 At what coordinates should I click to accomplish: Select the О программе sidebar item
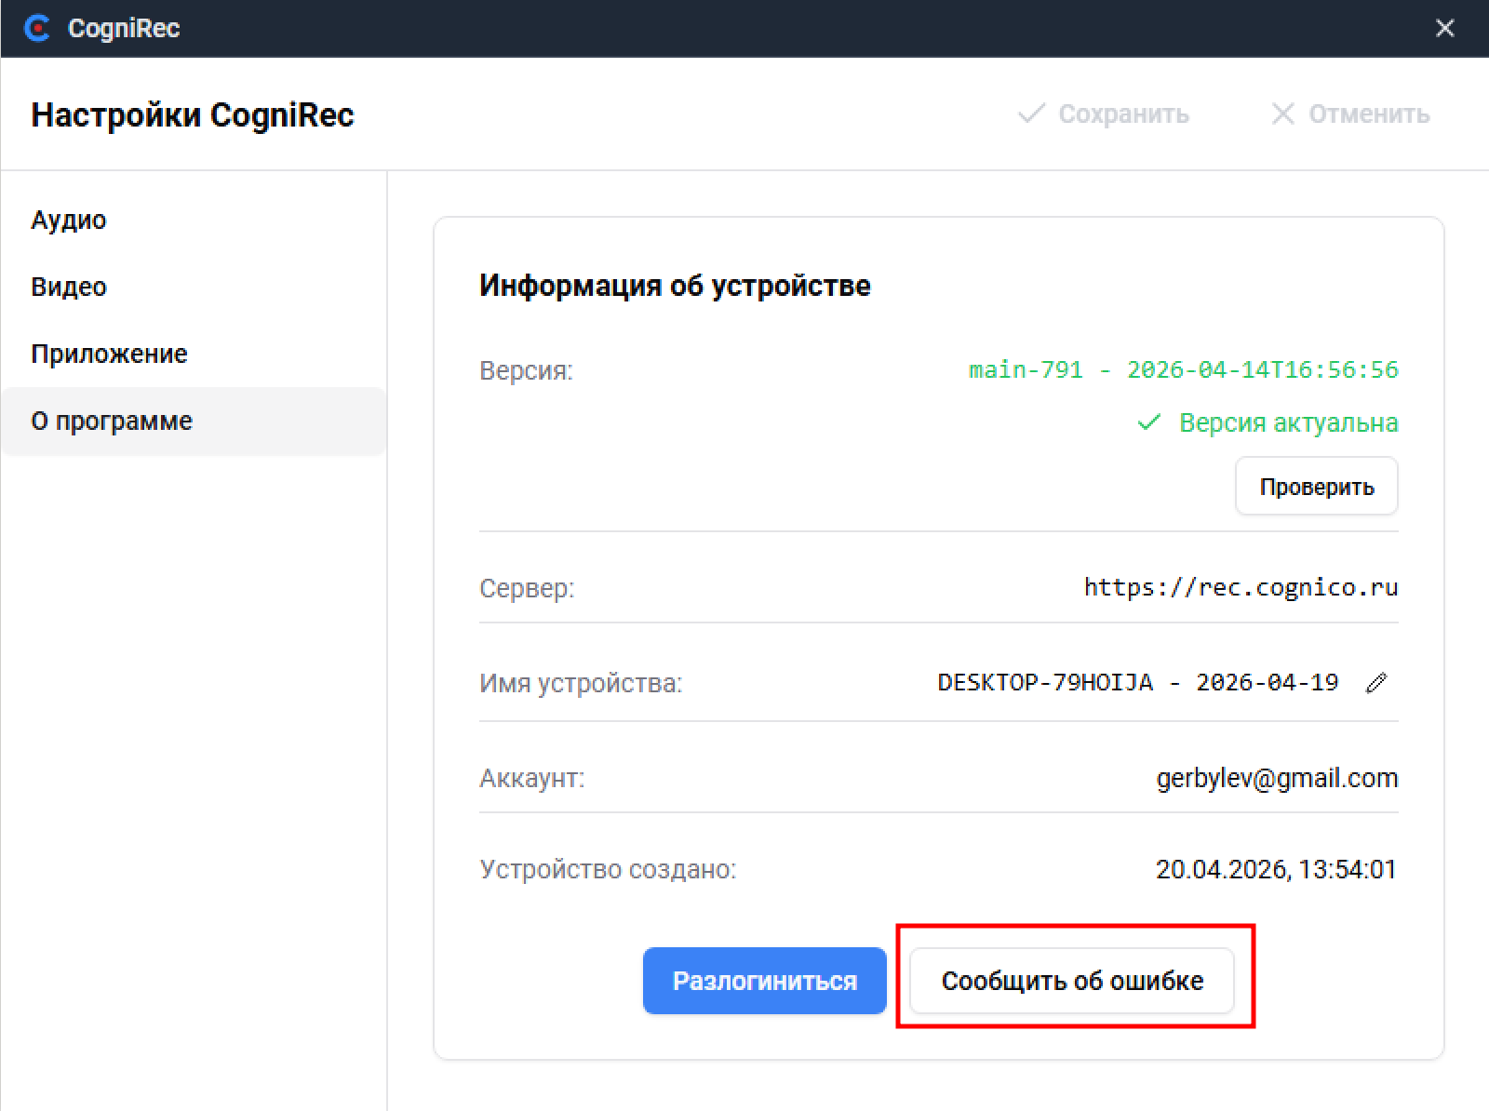(112, 422)
